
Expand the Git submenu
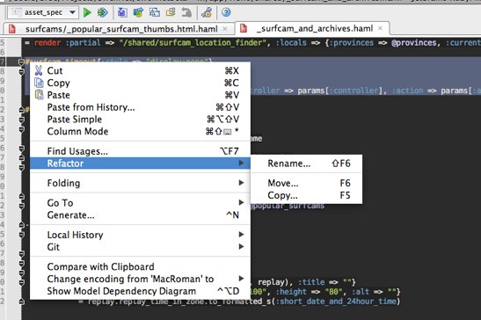coord(140,247)
